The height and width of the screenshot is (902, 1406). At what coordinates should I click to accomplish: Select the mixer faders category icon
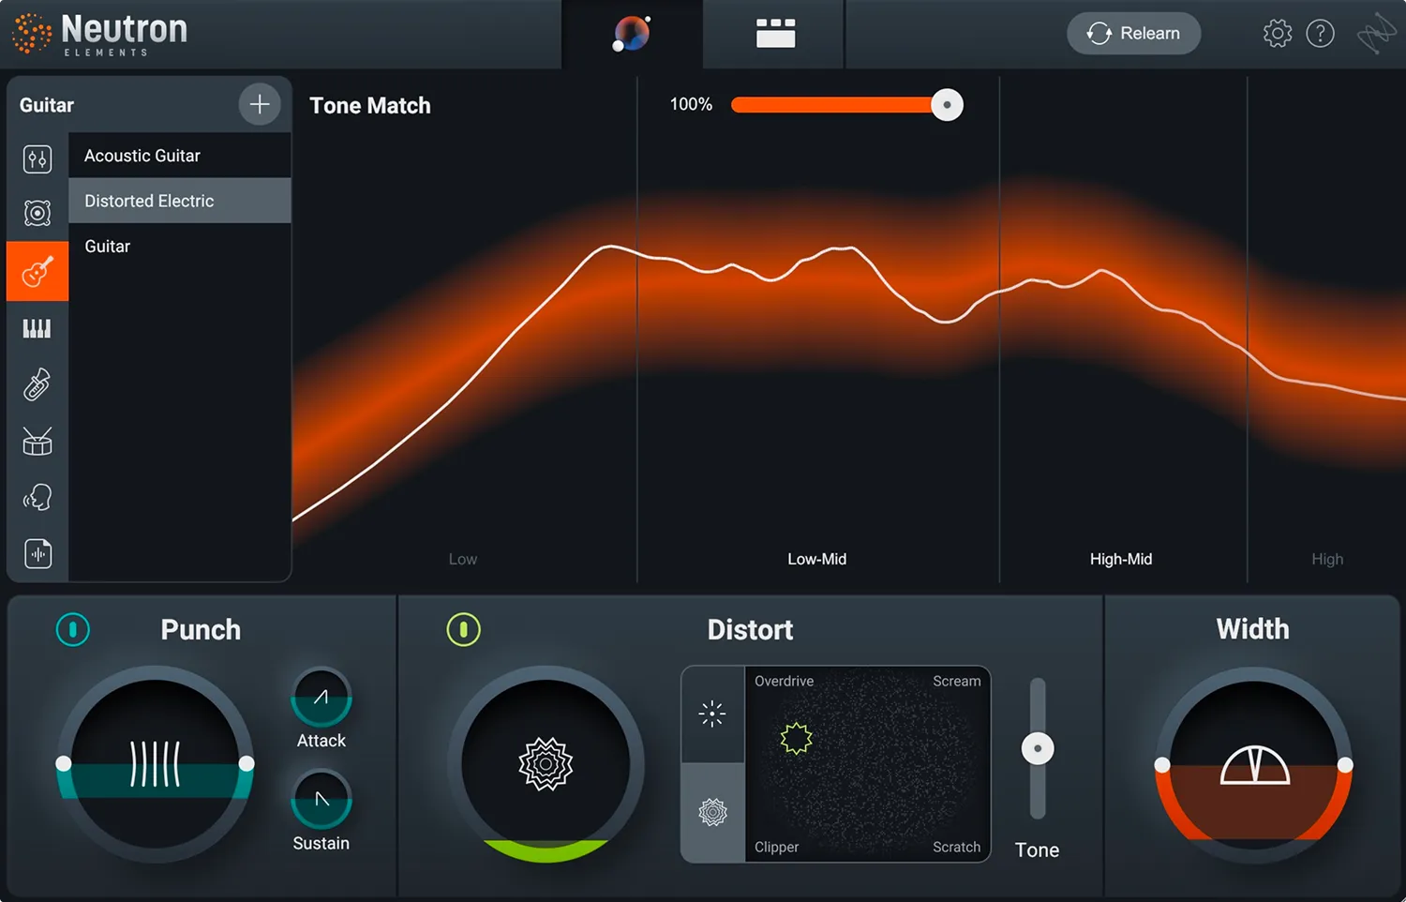(x=37, y=159)
